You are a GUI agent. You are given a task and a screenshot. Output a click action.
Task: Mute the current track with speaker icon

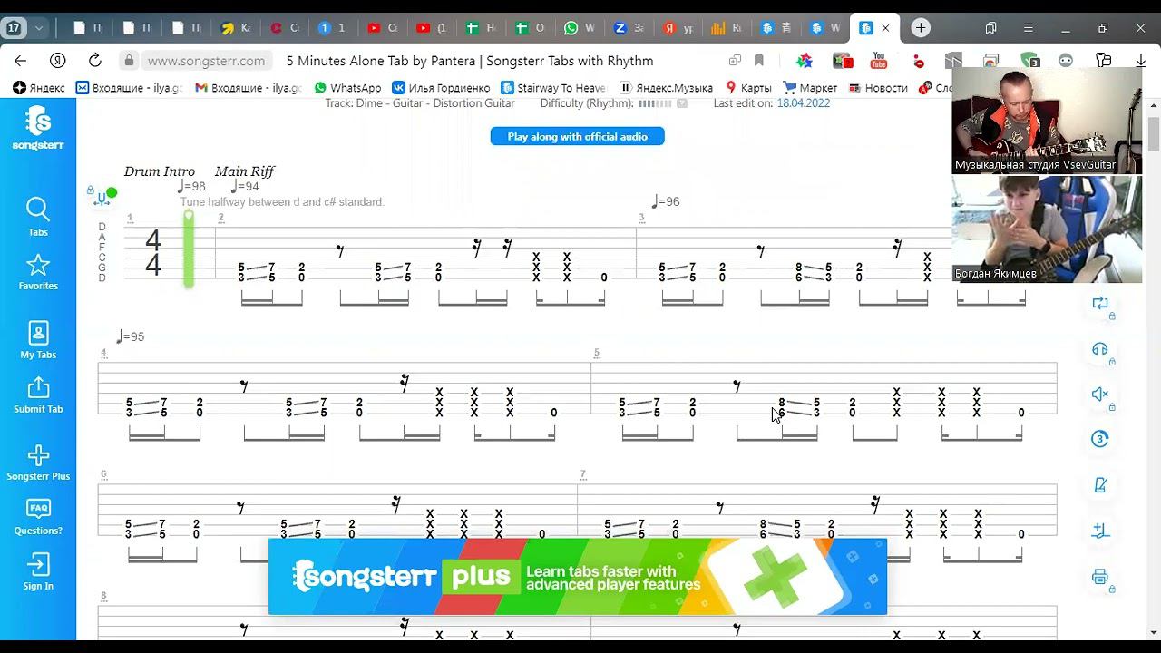coord(1100,395)
